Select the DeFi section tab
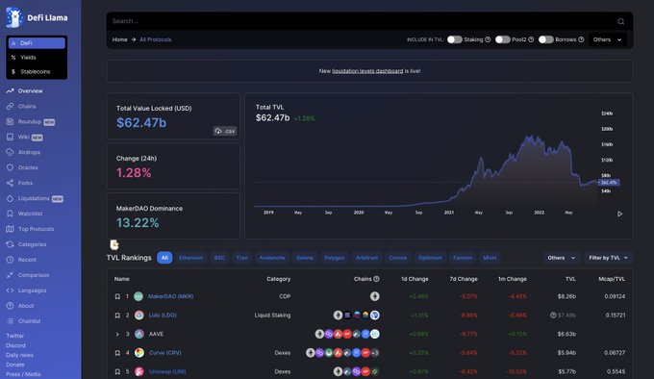 [x=37, y=43]
